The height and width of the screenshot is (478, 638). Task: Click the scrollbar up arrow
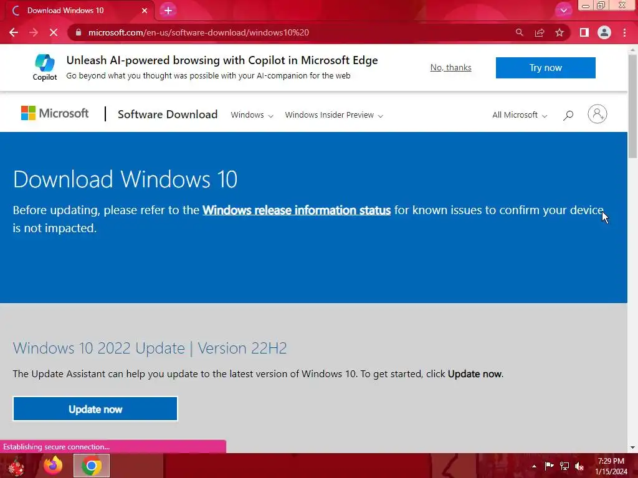[632, 49]
